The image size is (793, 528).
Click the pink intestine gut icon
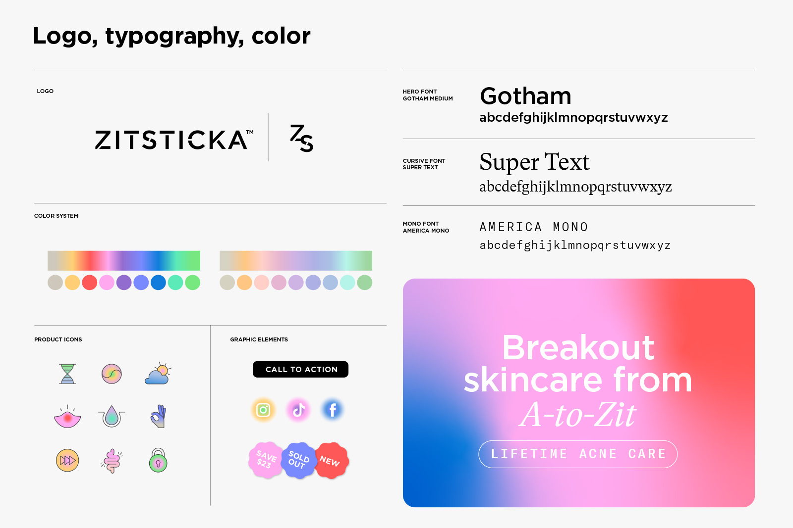coord(112,461)
